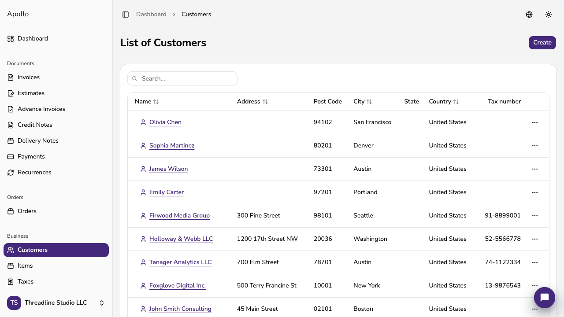
Task: Sort customers by City column
Action: coord(363,102)
